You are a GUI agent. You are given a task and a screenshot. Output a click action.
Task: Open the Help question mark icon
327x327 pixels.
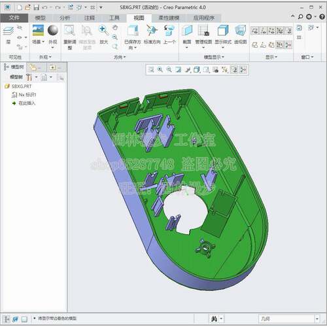point(322,16)
